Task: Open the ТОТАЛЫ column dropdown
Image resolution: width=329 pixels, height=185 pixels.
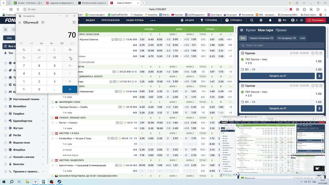Action: pyautogui.click(x=212, y=29)
